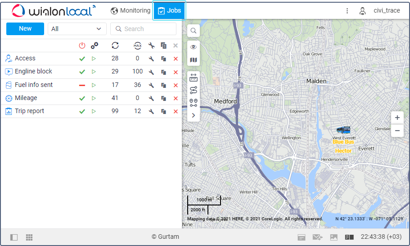Click the Blue Bus unit on map
Viewport: 410px width, 246px height.
(343, 130)
